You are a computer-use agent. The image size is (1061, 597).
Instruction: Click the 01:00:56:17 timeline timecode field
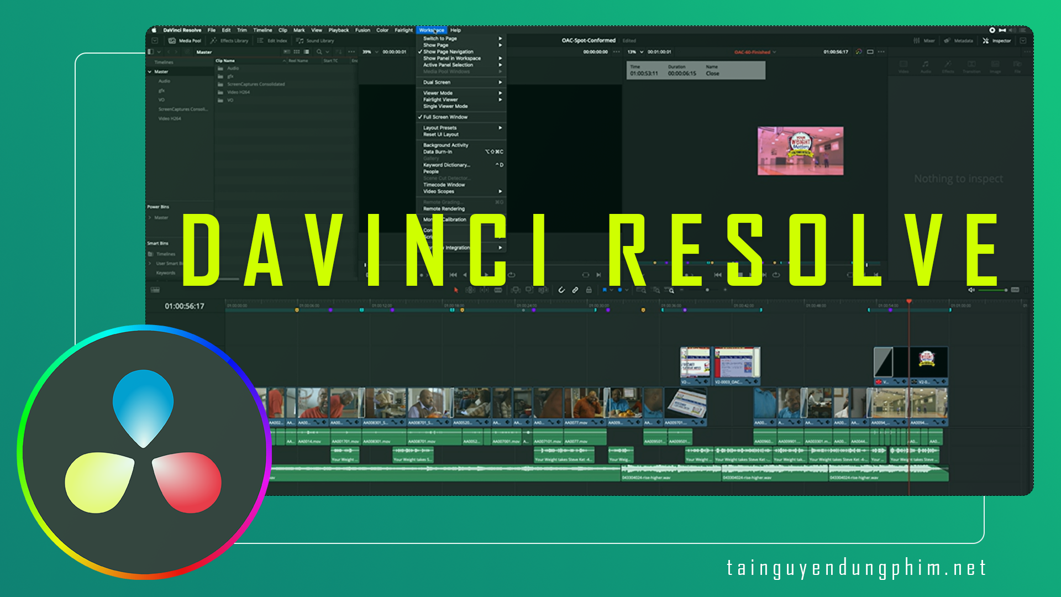185,306
